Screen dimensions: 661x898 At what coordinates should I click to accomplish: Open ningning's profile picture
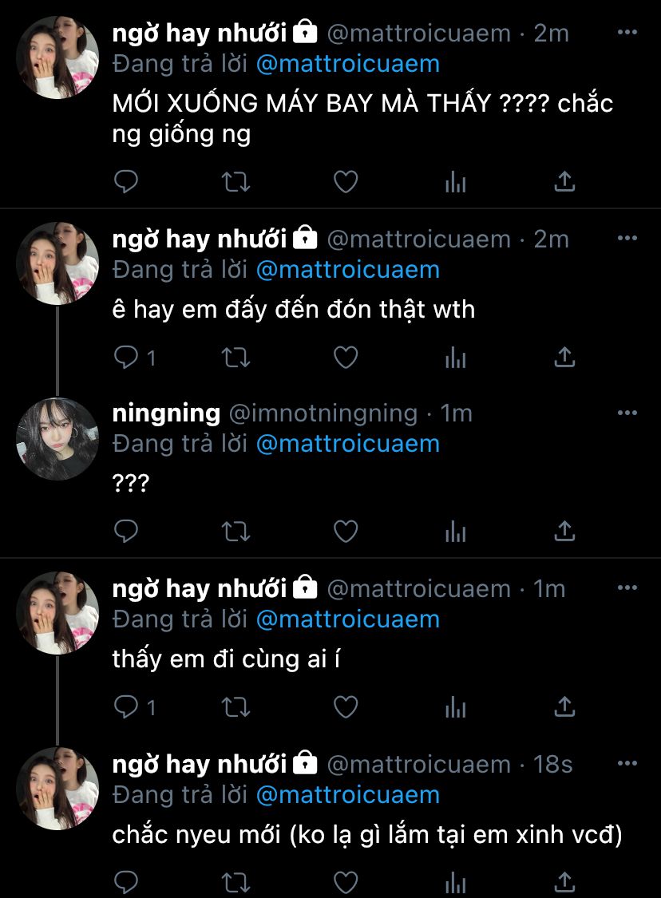pos(57,439)
